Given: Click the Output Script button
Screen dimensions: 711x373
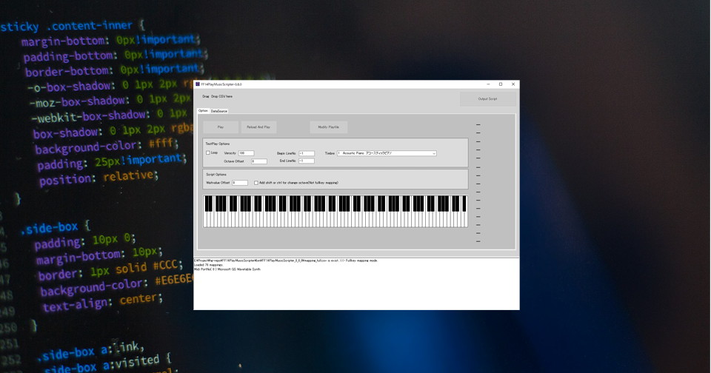Looking at the screenshot, I should click(487, 98).
